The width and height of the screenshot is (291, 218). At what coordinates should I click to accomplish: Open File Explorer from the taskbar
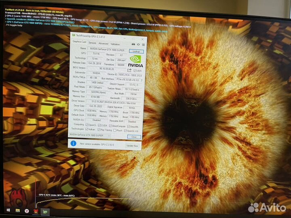click(18, 210)
